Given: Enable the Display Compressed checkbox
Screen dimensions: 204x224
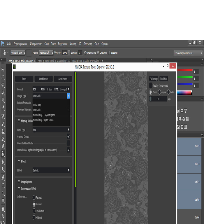Looking at the screenshot, I should point(151,85).
